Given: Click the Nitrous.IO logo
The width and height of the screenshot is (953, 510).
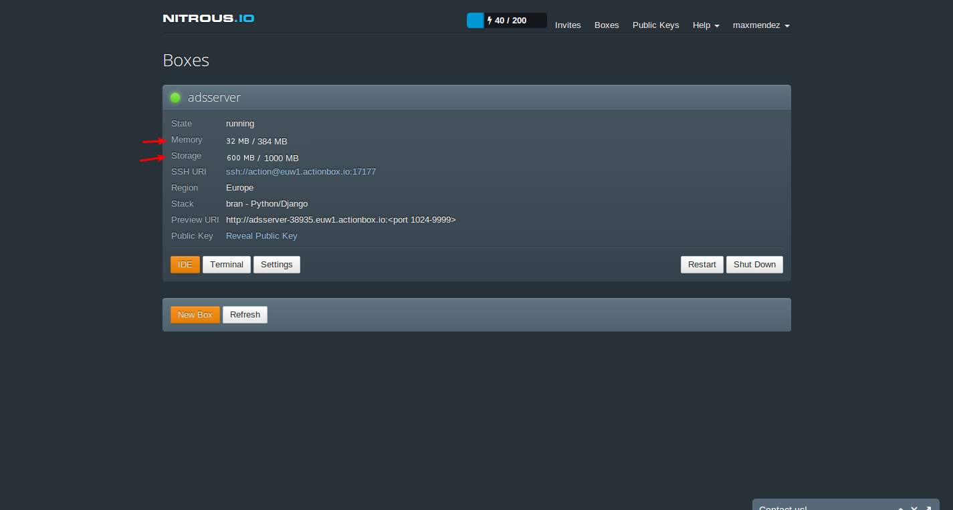Looking at the screenshot, I should click(x=208, y=19).
